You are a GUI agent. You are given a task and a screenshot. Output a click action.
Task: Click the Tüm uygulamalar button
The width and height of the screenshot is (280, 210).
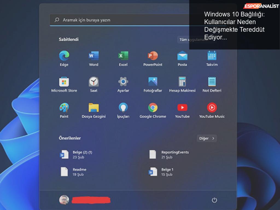tap(184, 40)
